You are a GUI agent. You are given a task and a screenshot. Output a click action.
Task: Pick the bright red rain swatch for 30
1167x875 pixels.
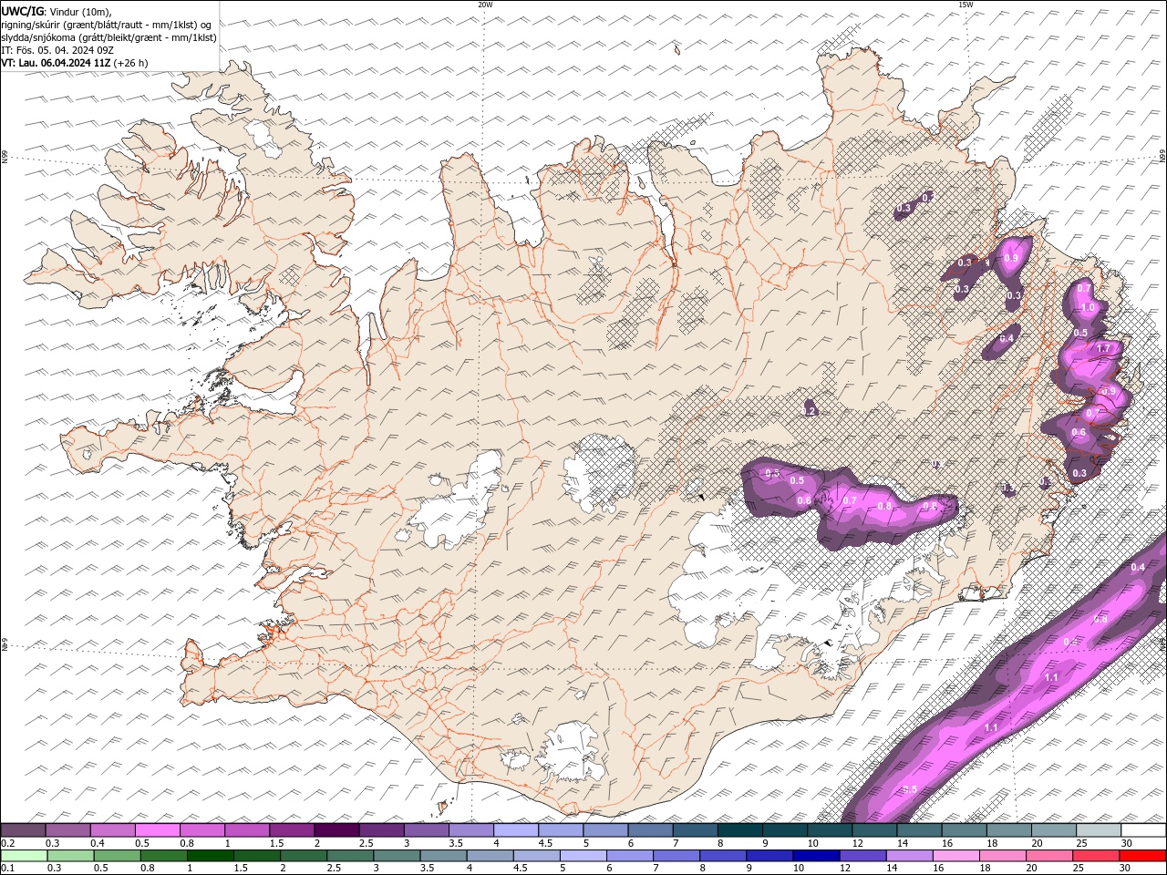(1141, 855)
